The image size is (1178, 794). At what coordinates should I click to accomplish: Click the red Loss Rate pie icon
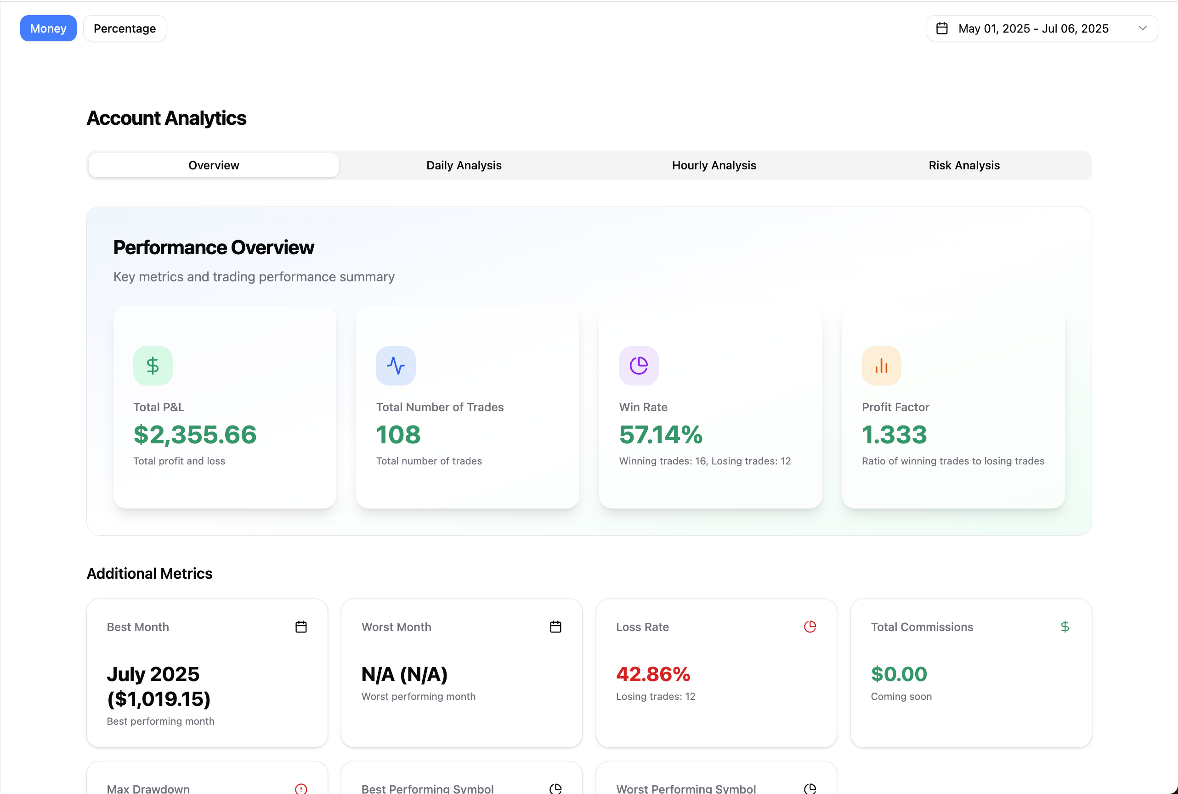(810, 626)
